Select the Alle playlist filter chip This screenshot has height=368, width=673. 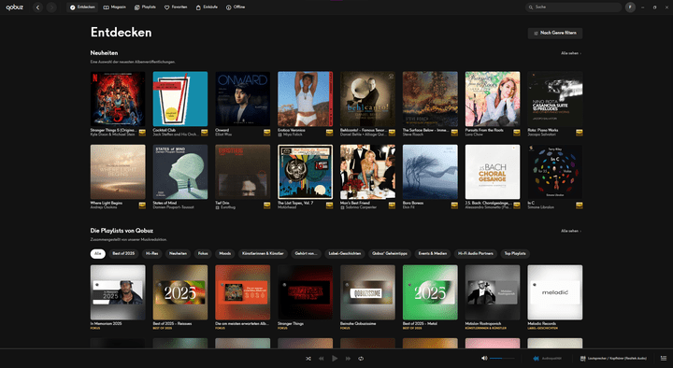click(98, 253)
